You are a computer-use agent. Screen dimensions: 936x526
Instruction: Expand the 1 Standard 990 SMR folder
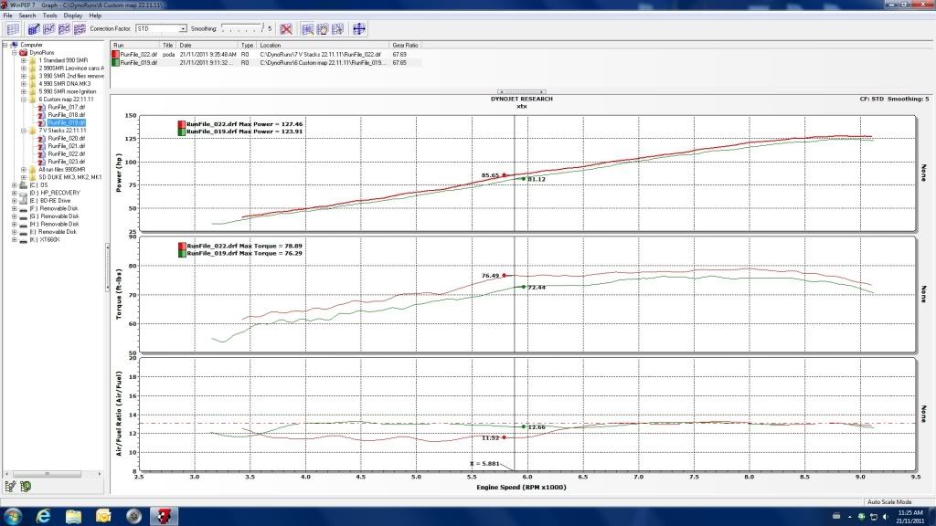23,60
